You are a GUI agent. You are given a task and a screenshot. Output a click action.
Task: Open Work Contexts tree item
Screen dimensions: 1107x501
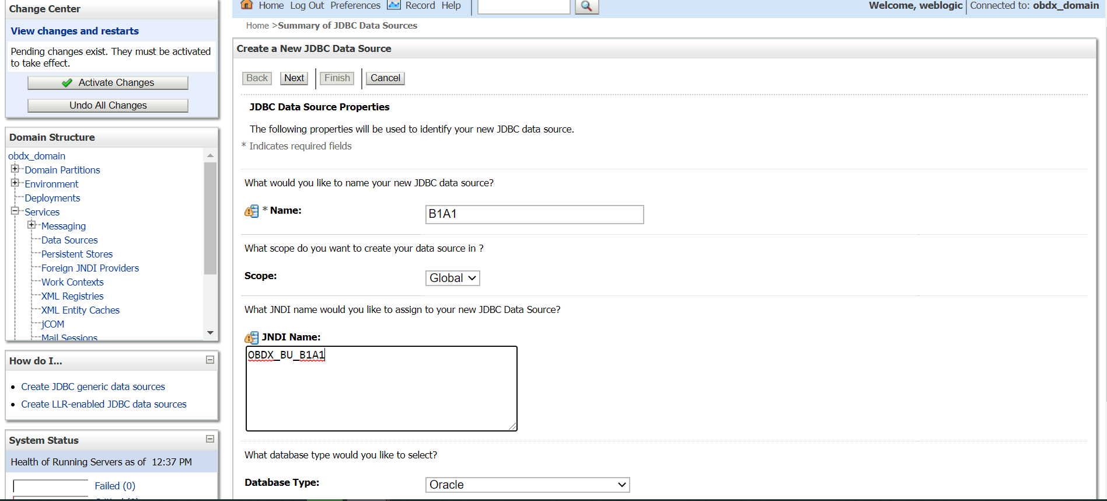pos(72,282)
